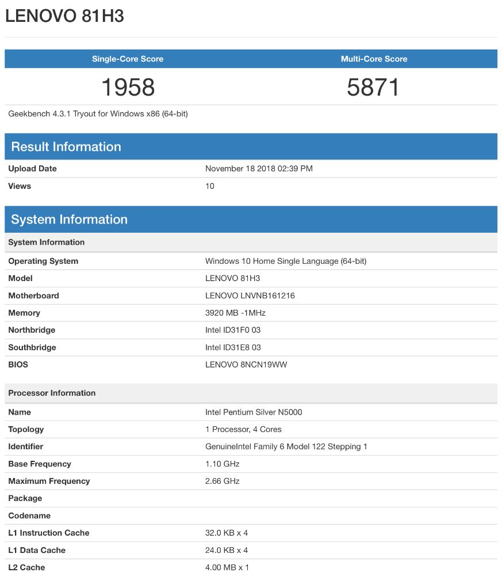Click the LENOVO 81H3 page title
502x576 pixels.
coord(64,16)
